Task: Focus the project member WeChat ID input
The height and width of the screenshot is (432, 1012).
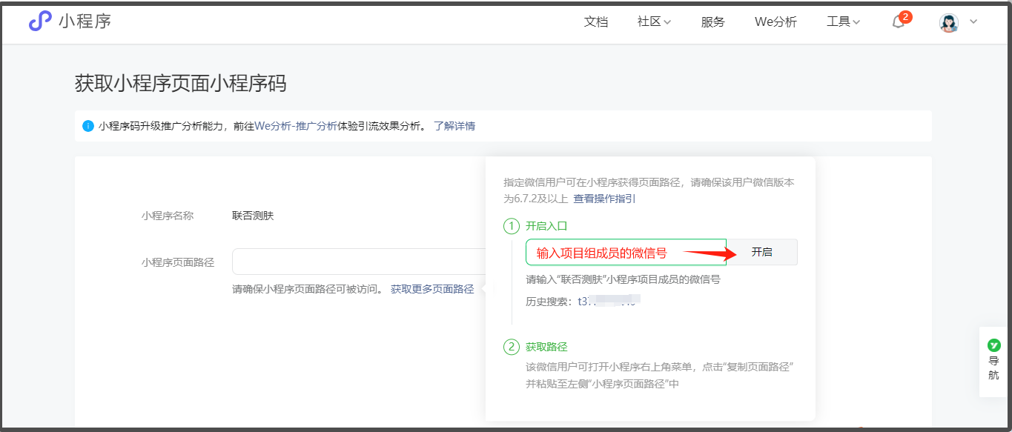Action: click(626, 252)
